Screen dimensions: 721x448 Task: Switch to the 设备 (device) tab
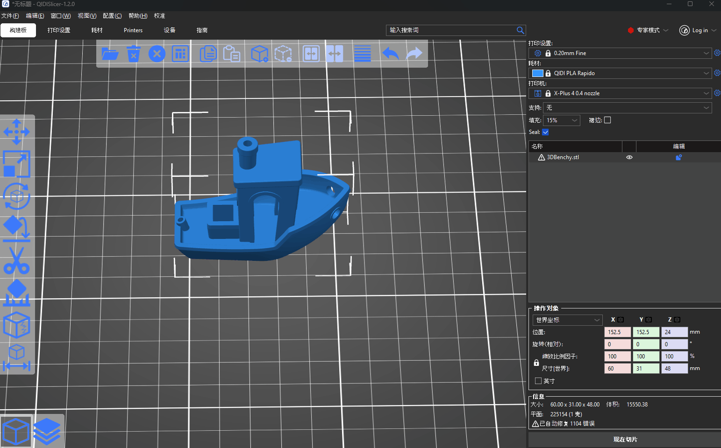[170, 30]
